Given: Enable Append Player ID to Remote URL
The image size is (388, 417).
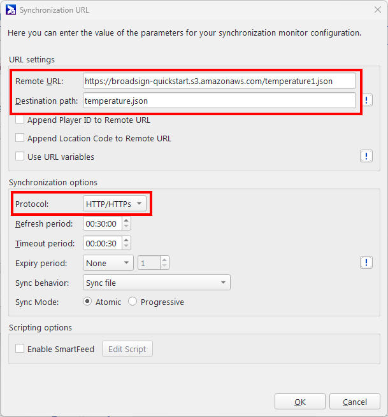Looking at the screenshot, I should (20, 120).
